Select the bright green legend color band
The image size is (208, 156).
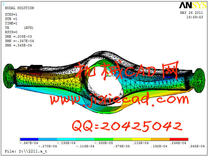pos(104,139)
